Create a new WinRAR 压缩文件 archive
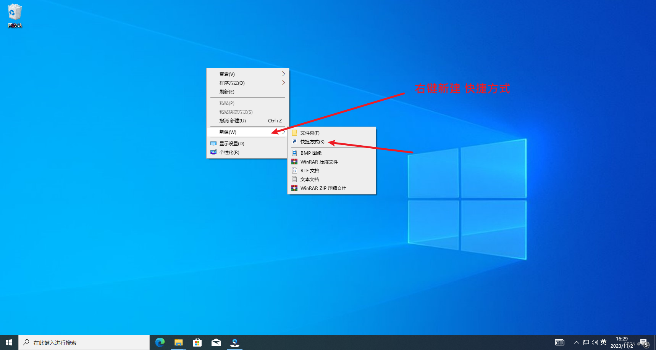Viewport: 656px width, 350px height. pyautogui.click(x=331, y=162)
